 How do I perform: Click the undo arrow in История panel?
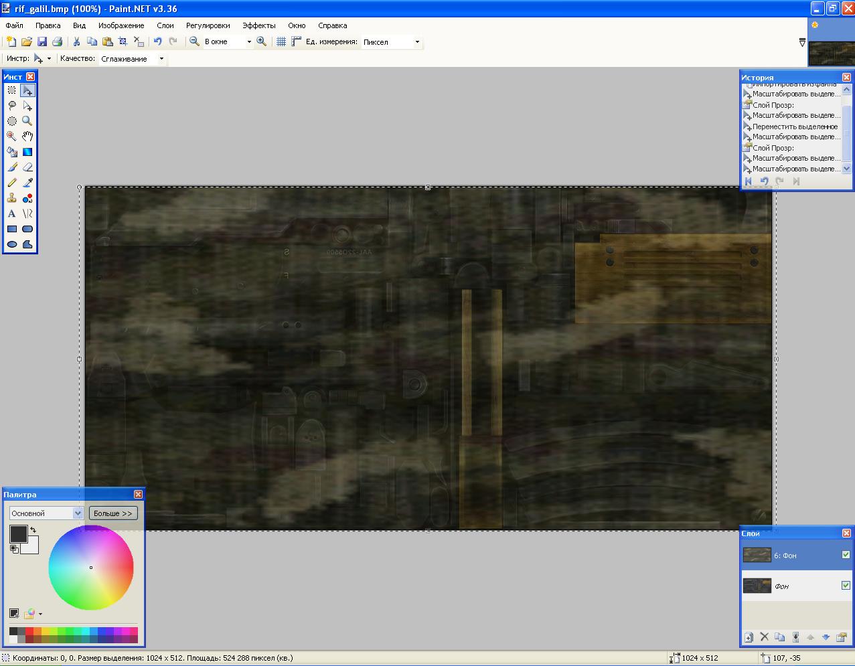click(x=764, y=181)
